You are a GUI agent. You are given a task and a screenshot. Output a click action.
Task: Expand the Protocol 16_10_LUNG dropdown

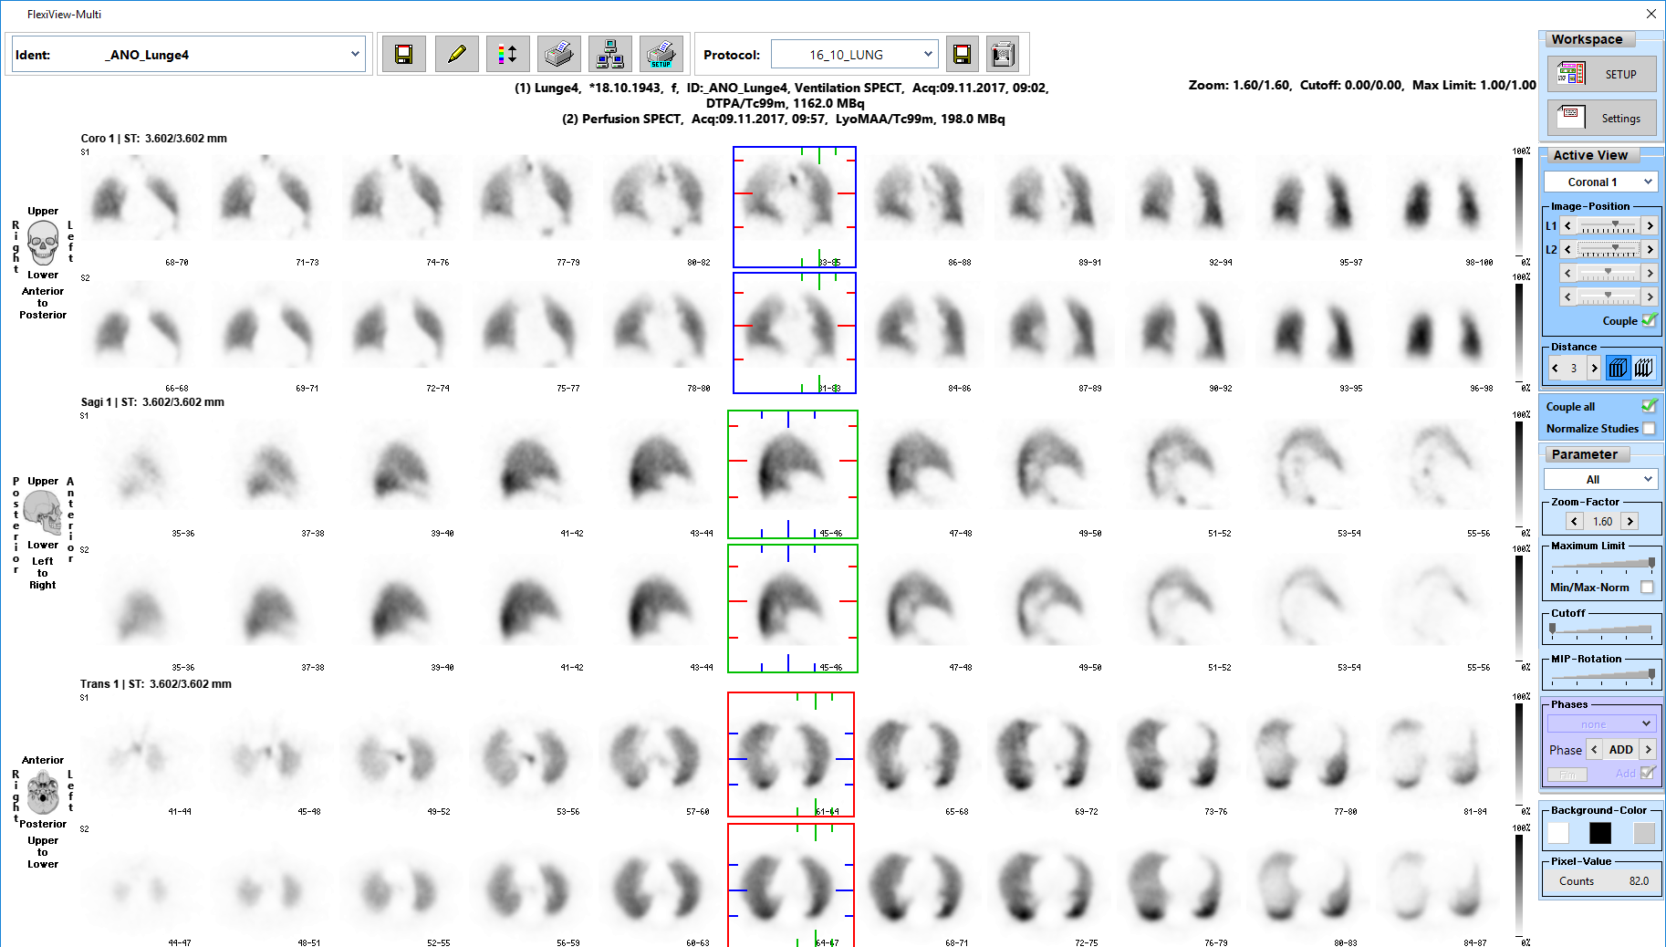[927, 55]
